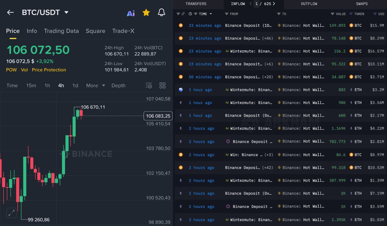Click the ETH chain icon in 980 ETH row
Screen dimensions: 387x226
[181, 102]
